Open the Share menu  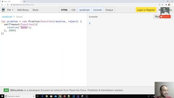pyautogui.click(x=35, y=10)
